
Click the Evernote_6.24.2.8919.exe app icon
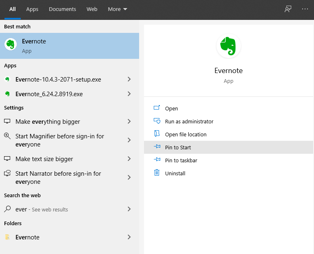(x=7, y=94)
